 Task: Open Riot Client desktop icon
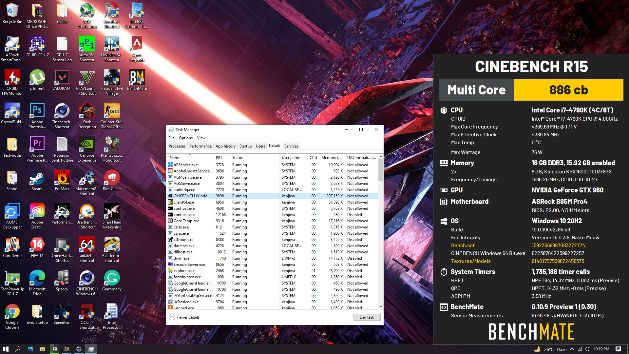click(112, 180)
